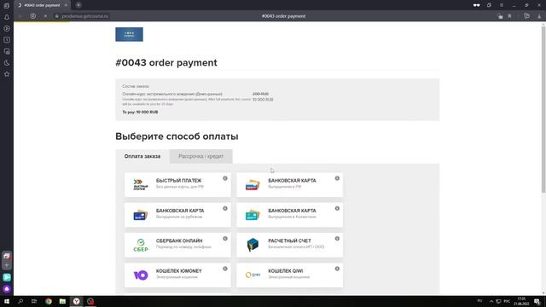Open info icon on Быстрый платеж card
Image resolution: width=546 pixels, height=307 pixels.
[x=225, y=178]
